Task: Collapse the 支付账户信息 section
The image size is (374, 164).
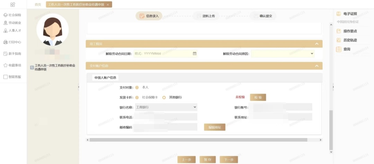Action: point(317,66)
